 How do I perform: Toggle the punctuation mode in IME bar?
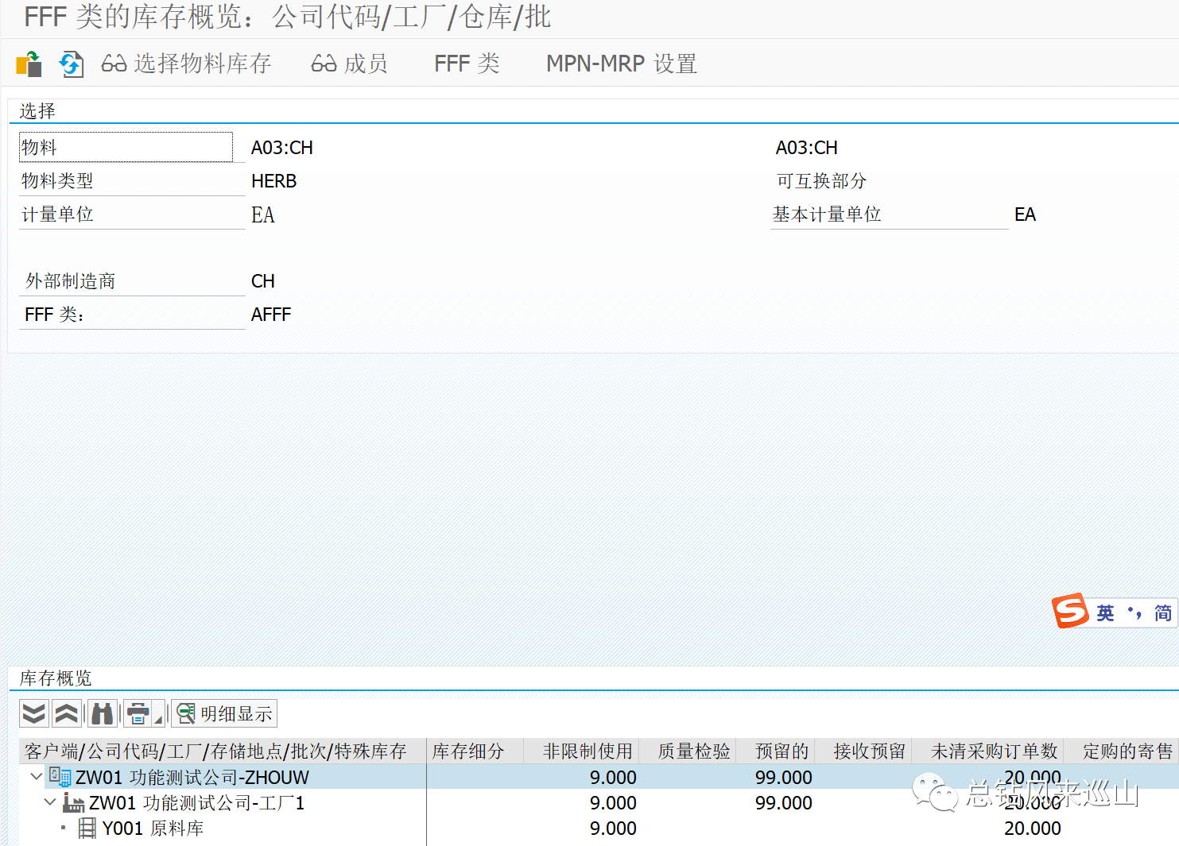pos(1134,612)
